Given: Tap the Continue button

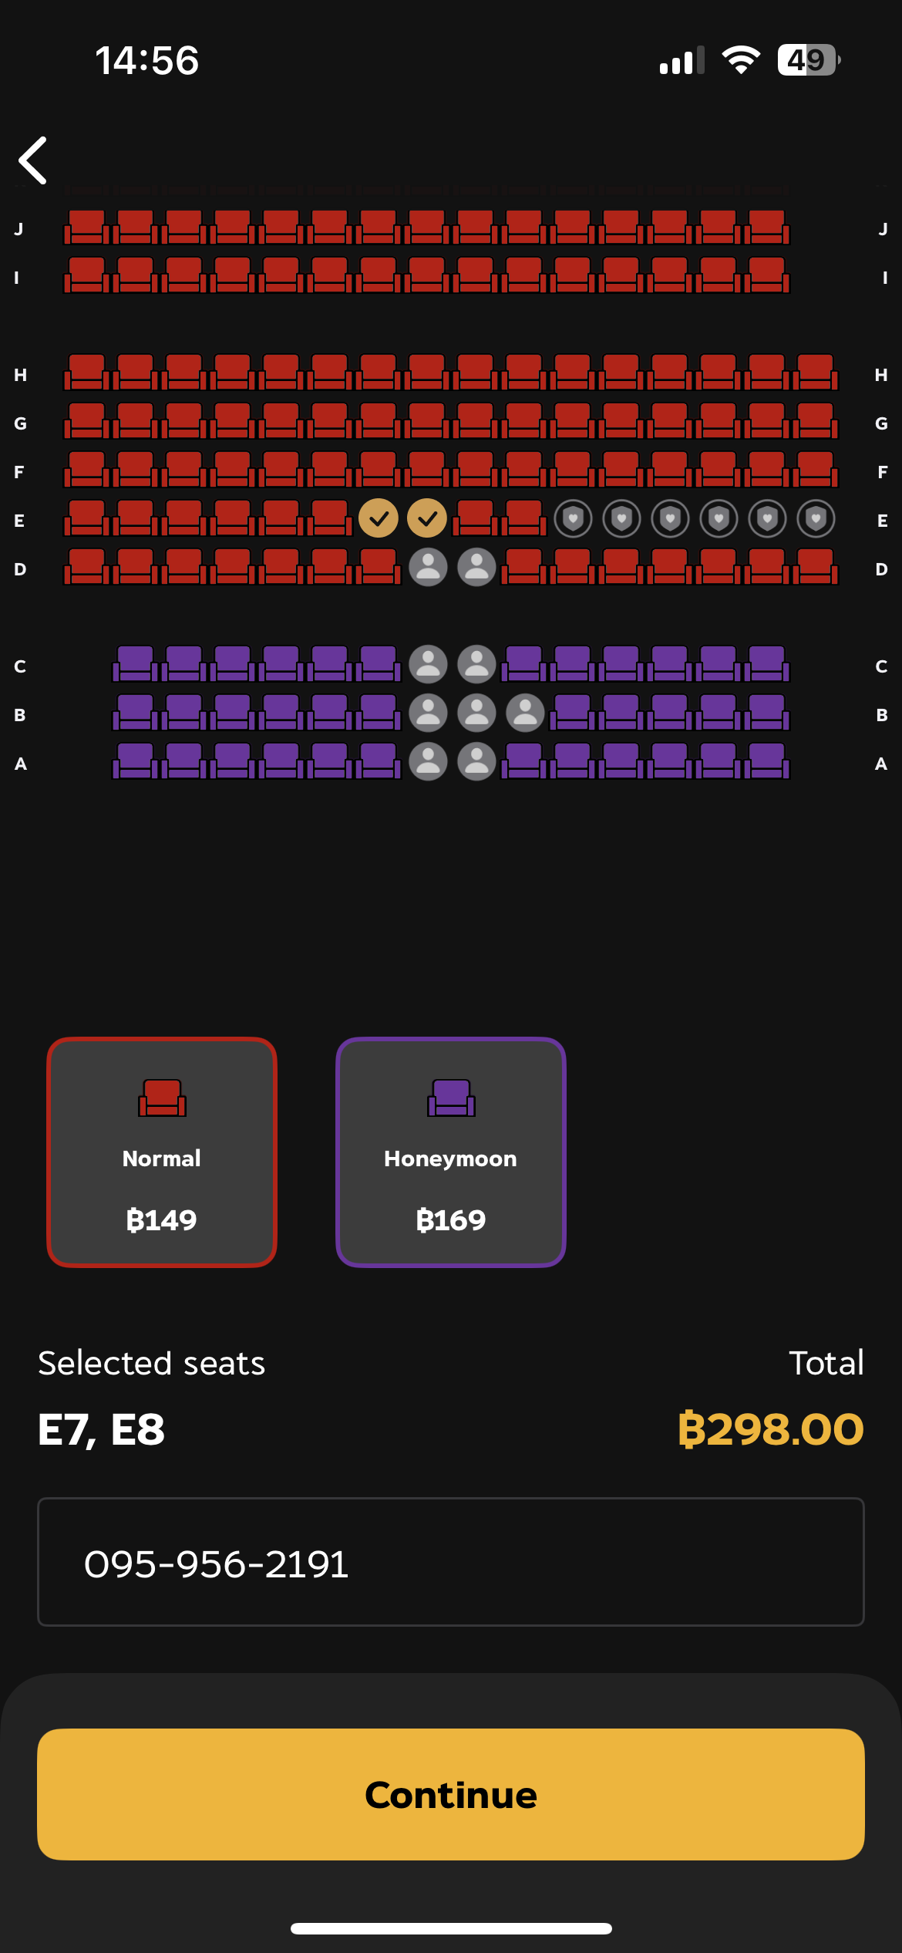Looking at the screenshot, I should pos(451,1795).
